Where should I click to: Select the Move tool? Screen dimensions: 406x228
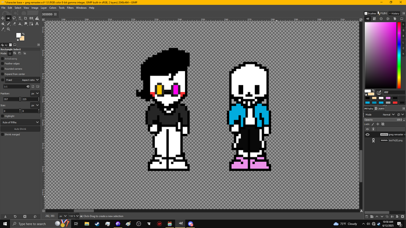coord(3,18)
